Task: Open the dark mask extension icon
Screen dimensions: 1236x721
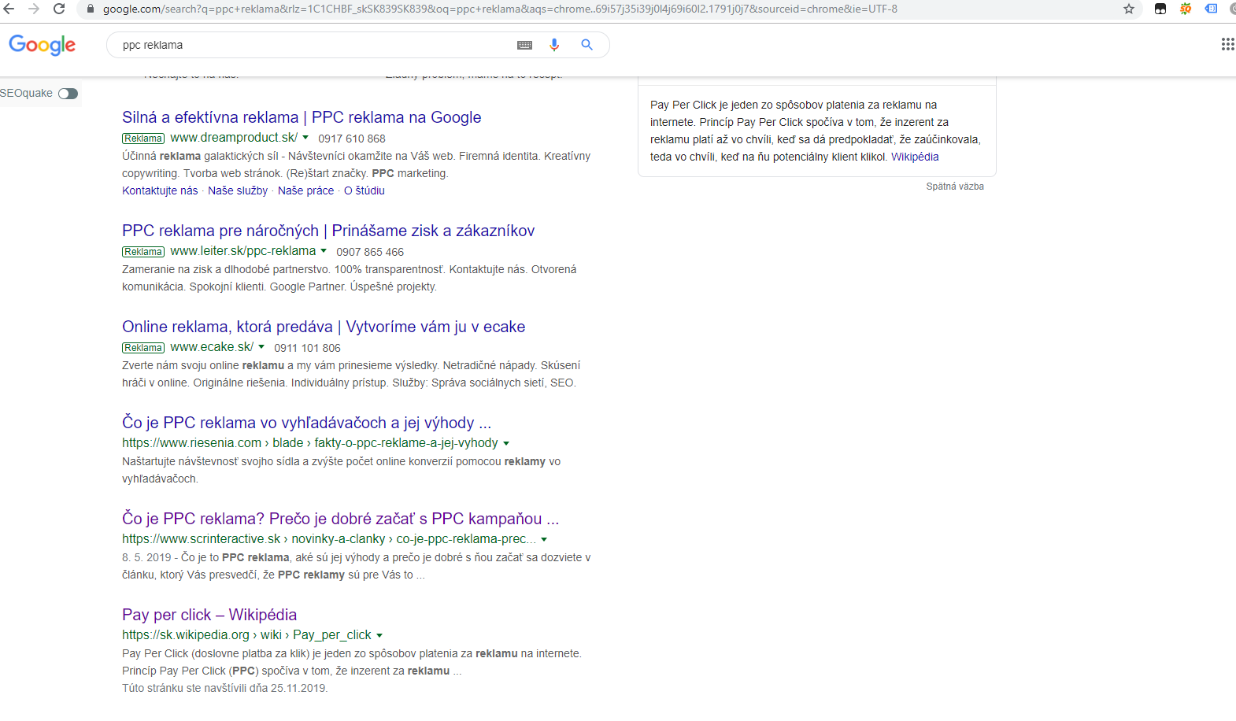Action: pos(1160,9)
